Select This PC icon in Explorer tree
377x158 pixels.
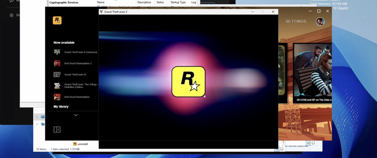(43, 117)
